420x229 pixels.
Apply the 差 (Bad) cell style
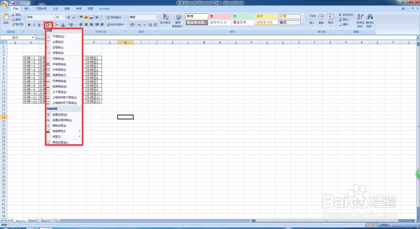tap(220, 16)
